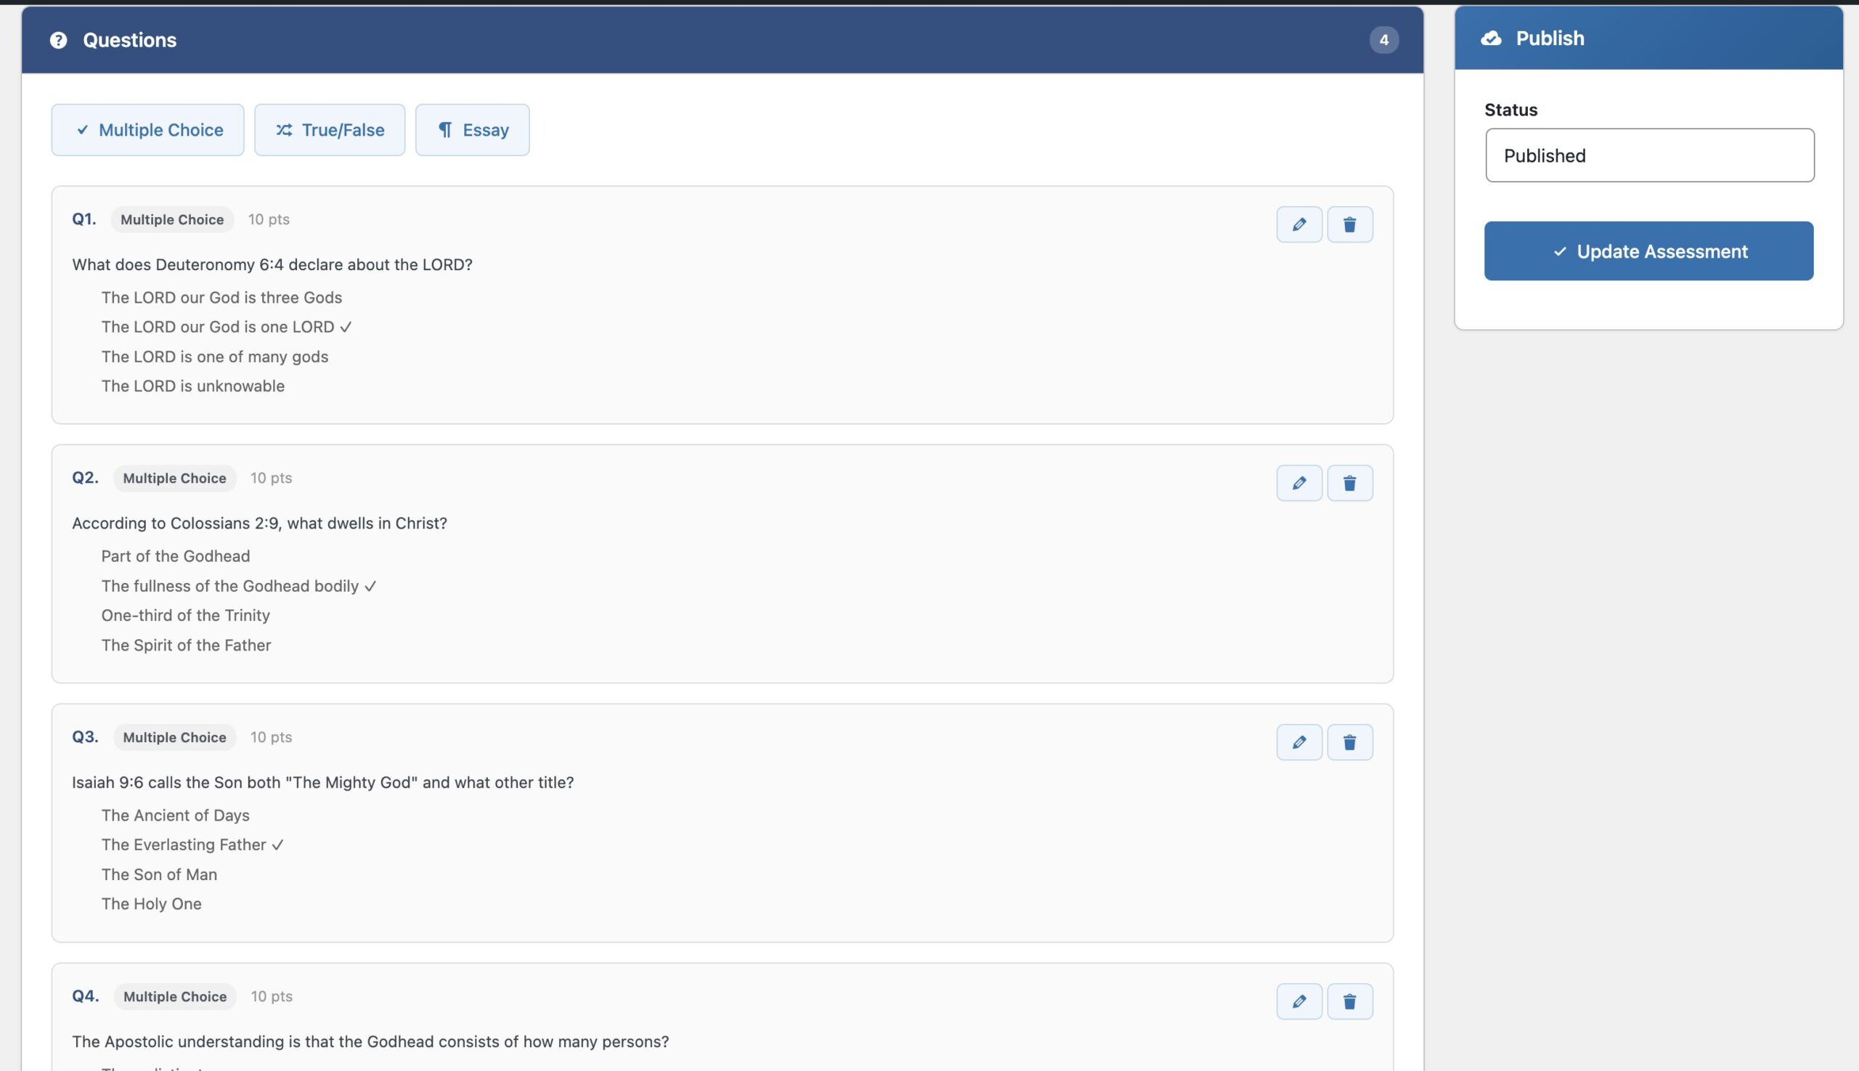Open the Published status dropdown
The height and width of the screenshot is (1071, 1859).
(1648, 155)
